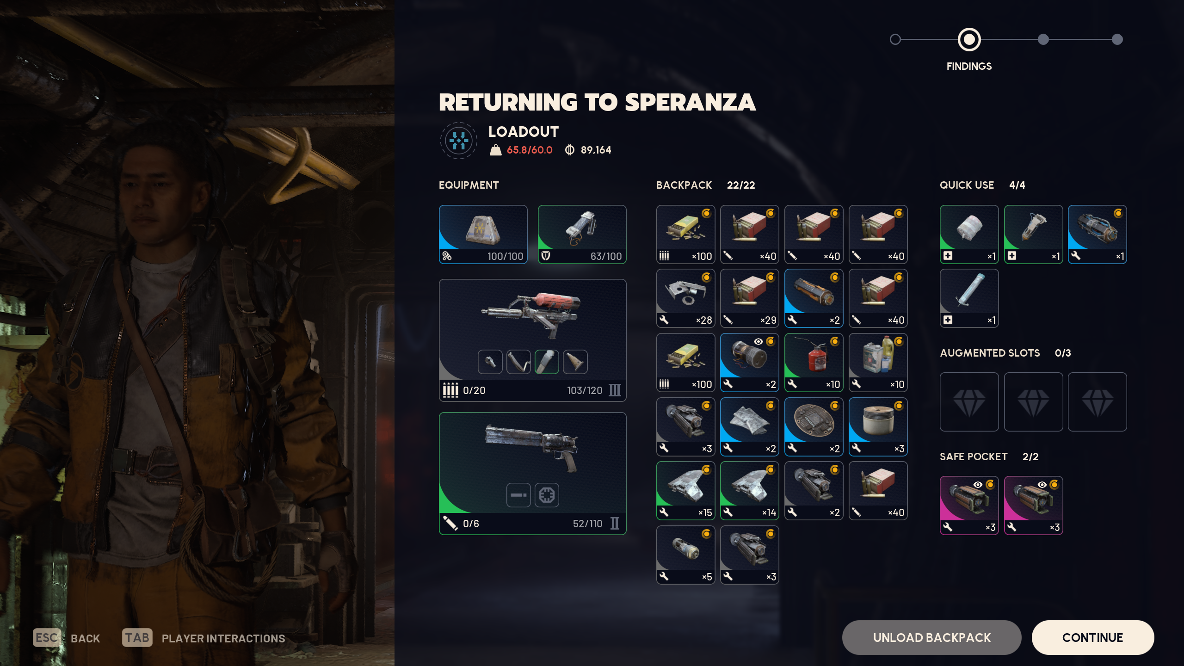The image size is (1184, 666).
Task: Select the augment item showing 100/100
Action: point(483,234)
